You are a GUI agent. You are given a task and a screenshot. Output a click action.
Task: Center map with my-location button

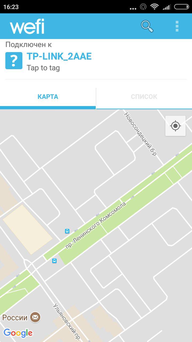[175, 126]
